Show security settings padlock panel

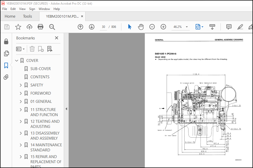point(6,41)
